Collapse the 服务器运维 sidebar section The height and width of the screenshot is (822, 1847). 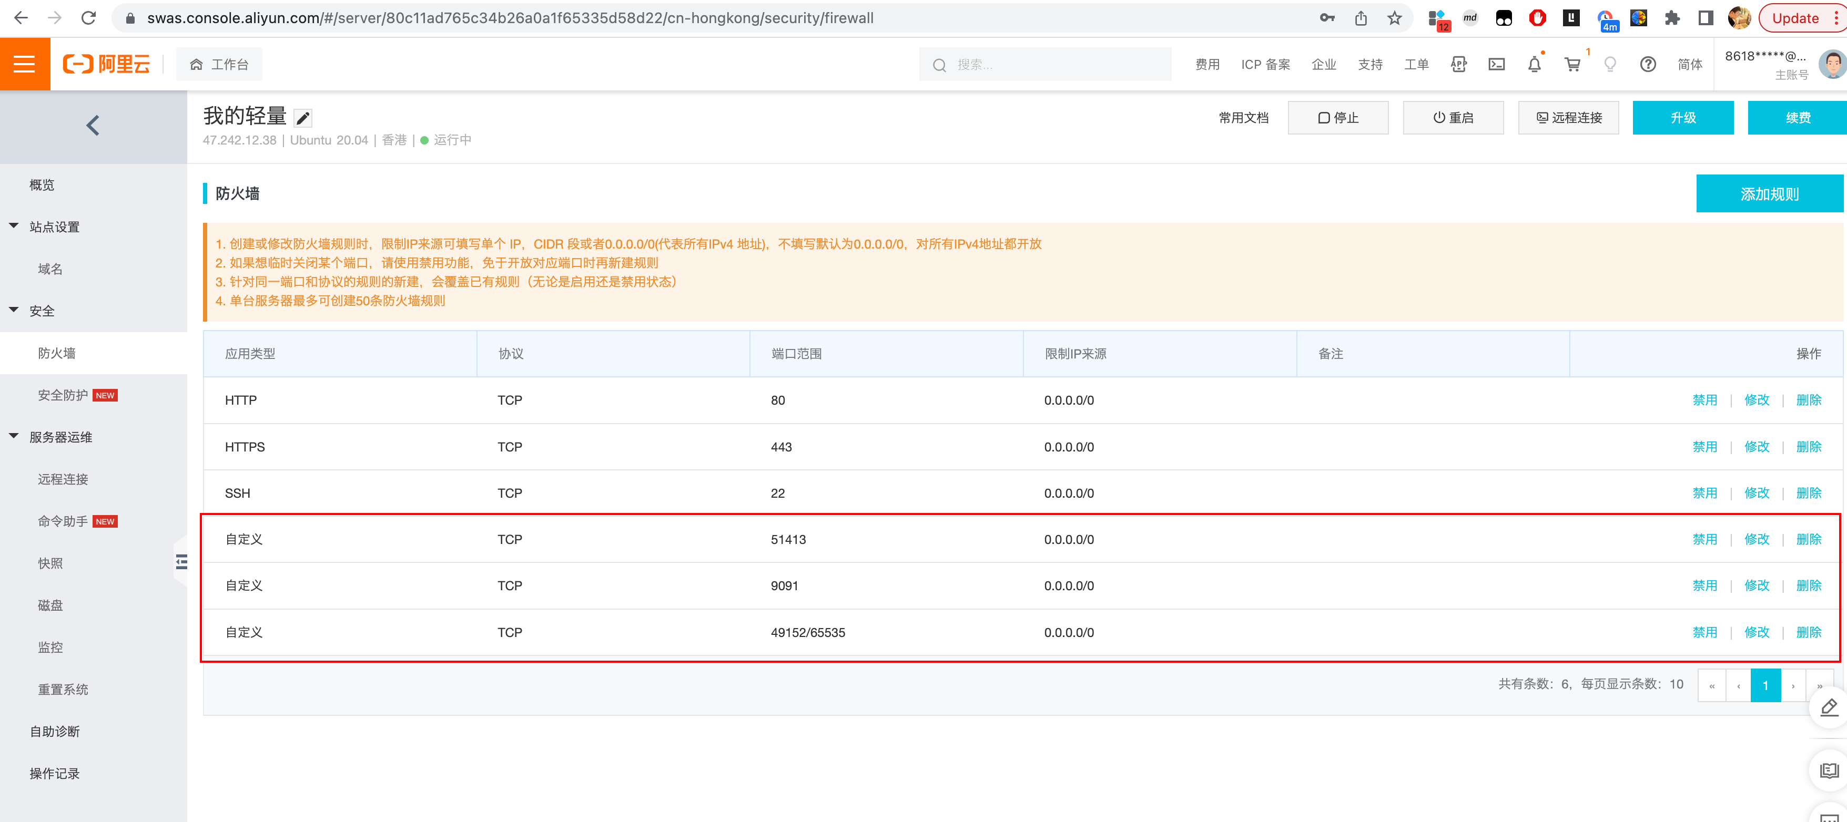click(x=14, y=436)
